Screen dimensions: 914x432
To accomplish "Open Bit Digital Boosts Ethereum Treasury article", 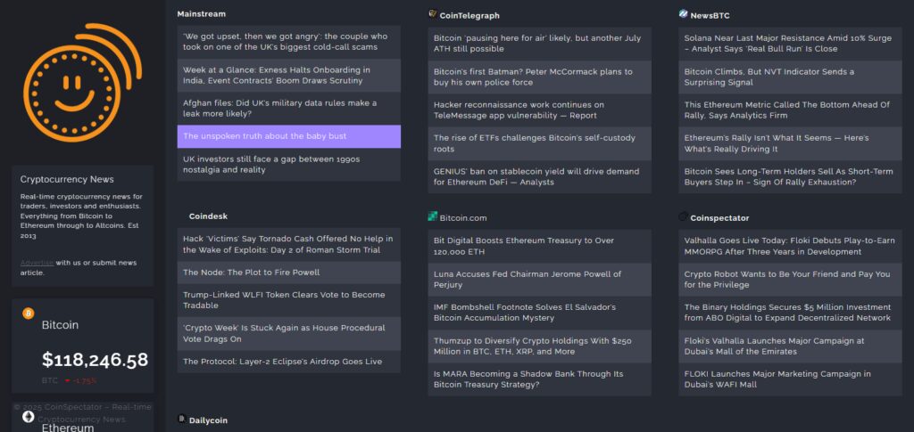I will point(539,246).
